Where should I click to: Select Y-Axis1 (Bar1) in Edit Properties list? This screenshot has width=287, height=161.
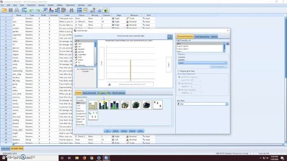183,49
